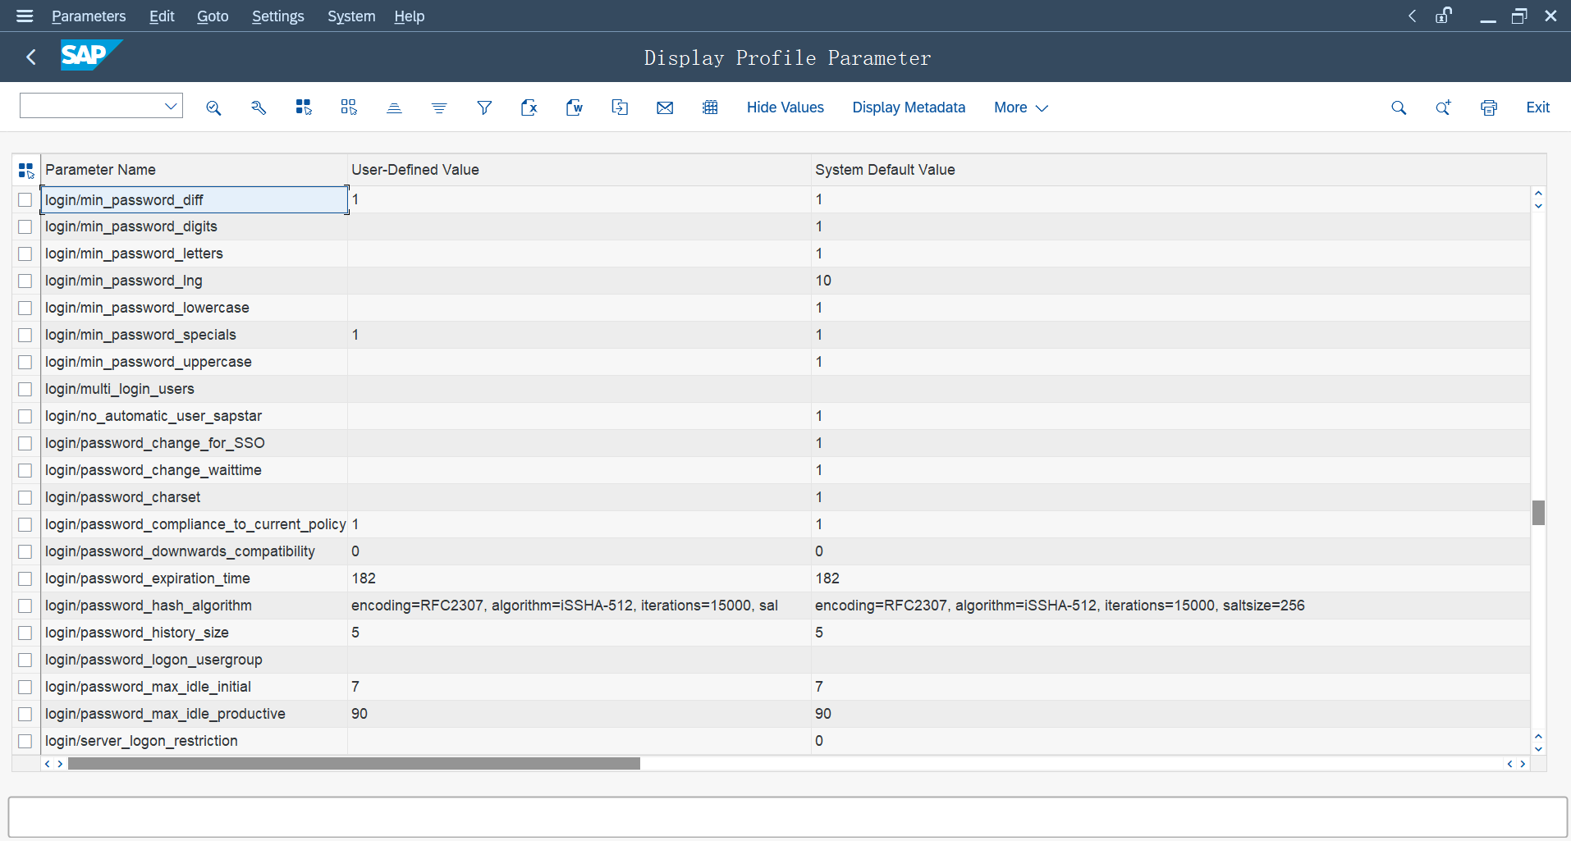Click the word processing export icon
This screenshot has width=1571, height=841.
[x=575, y=107]
